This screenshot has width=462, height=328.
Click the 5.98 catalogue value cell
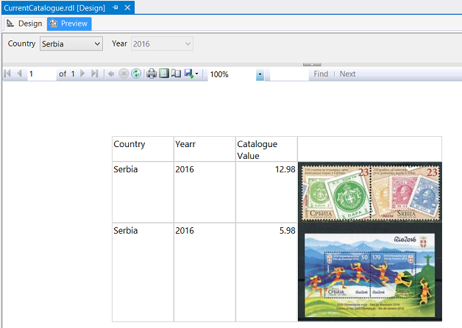pyautogui.click(x=266, y=272)
